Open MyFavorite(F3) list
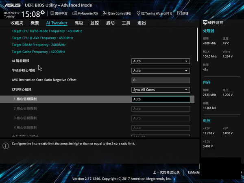This screenshot has height=183, width=244. pyautogui.click(x=85, y=13)
